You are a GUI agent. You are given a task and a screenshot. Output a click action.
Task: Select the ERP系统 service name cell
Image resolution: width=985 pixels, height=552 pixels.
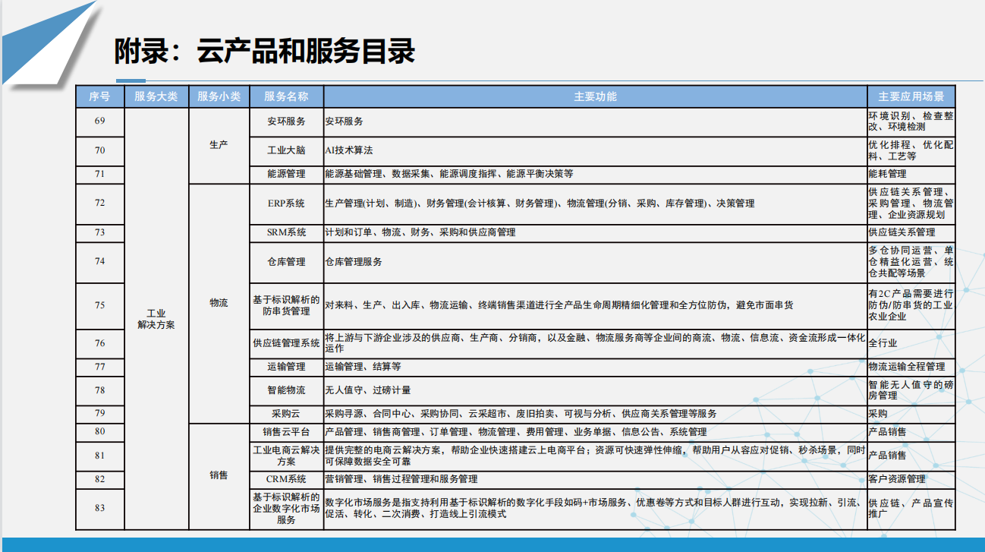286,203
